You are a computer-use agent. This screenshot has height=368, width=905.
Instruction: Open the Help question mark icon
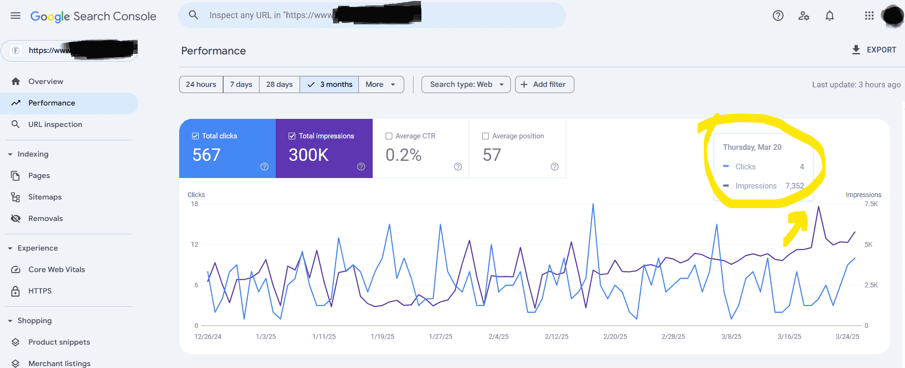click(778, 16)
